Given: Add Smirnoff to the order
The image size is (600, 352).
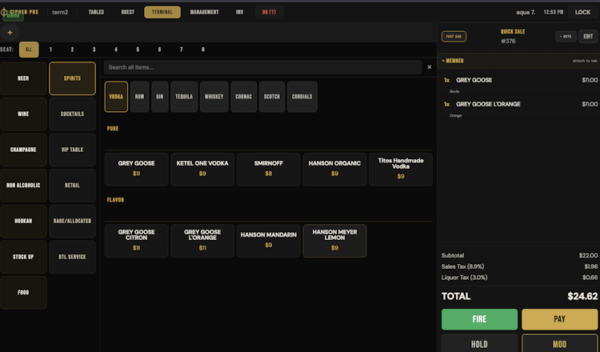Looking at the screenshot, I should click(x=269, y=169).
